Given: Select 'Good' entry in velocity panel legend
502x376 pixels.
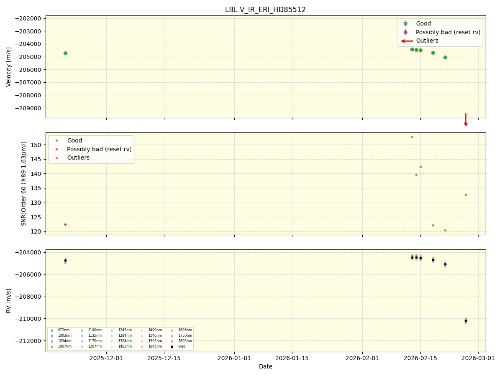Looking at the screenshot, I should (423, 24).
